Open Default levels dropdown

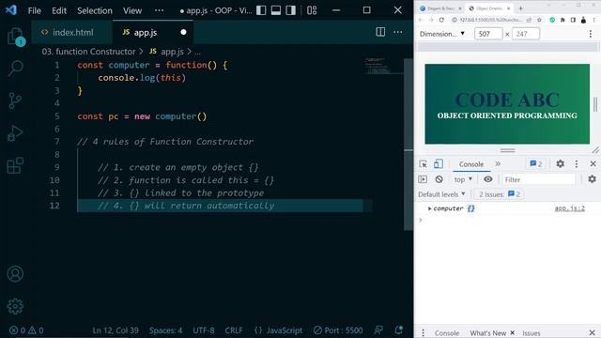(x=441, y=194)
